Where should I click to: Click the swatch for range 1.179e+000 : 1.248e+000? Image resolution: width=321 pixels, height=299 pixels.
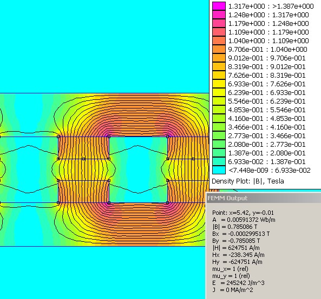tap(219, 23)
